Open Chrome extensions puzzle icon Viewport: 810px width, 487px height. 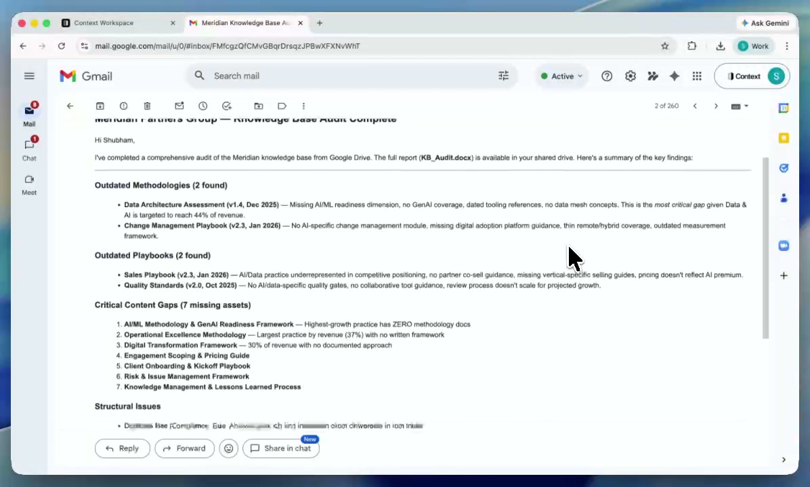point(691,46)
